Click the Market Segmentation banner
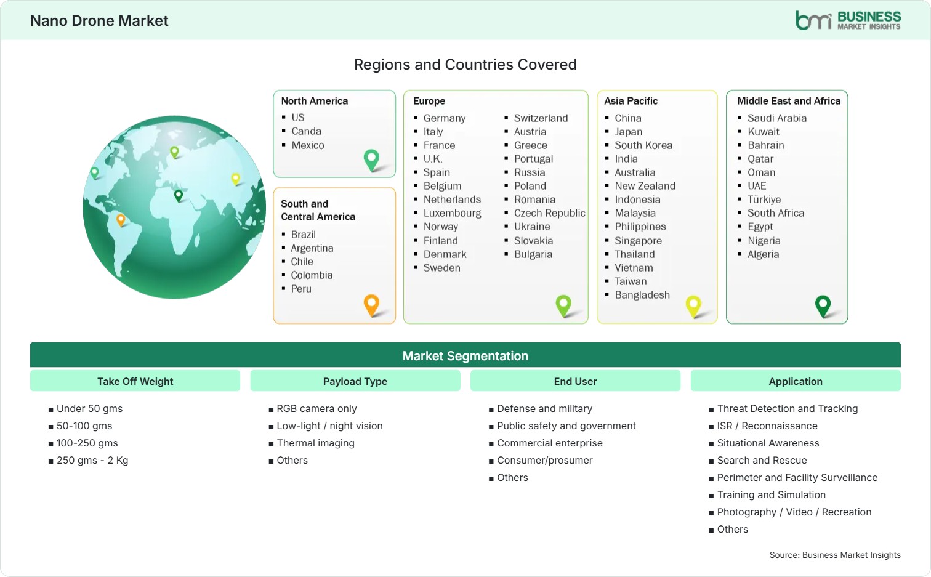 465,355
